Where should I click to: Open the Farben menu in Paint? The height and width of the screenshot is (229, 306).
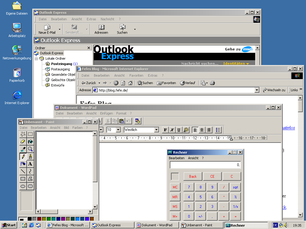(x=77, y=128)
